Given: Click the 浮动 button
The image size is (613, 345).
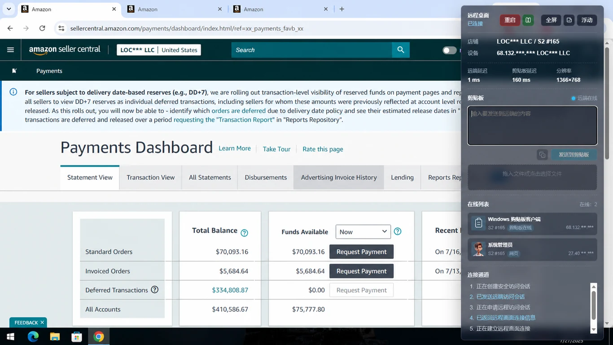Looking at the screenshot, I should tap(587, 20).
